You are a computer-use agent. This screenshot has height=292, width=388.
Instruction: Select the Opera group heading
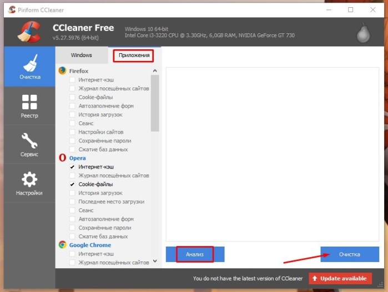pos(78,158)
